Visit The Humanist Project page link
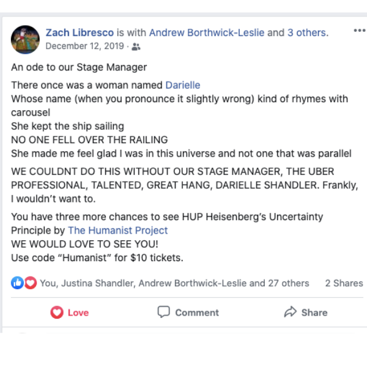 point(117,231)
